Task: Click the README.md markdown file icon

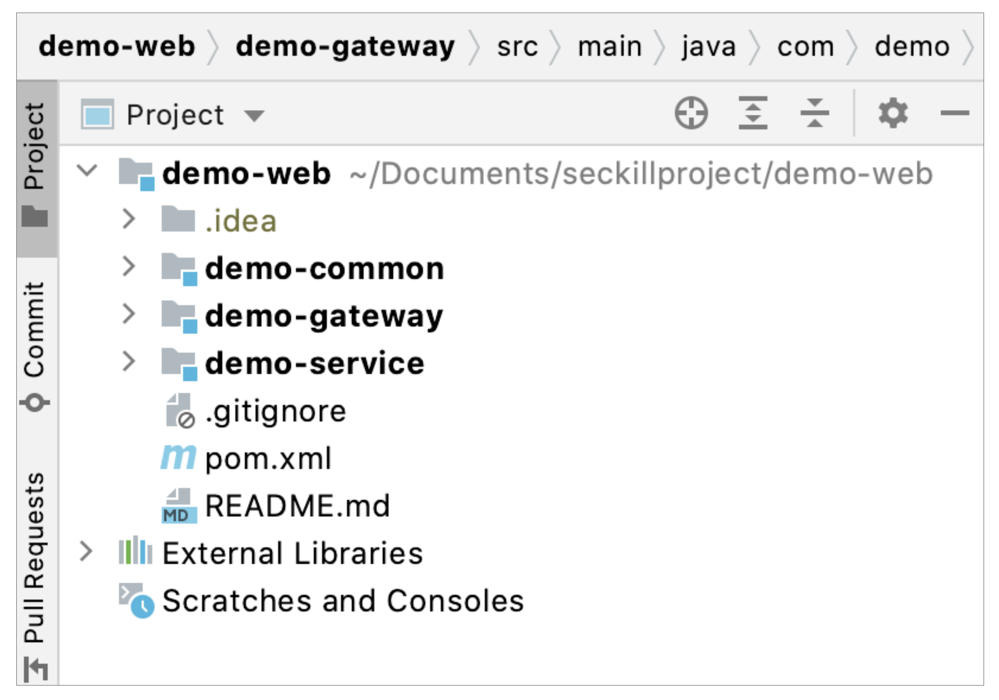Action: click(x=178, y=506)
